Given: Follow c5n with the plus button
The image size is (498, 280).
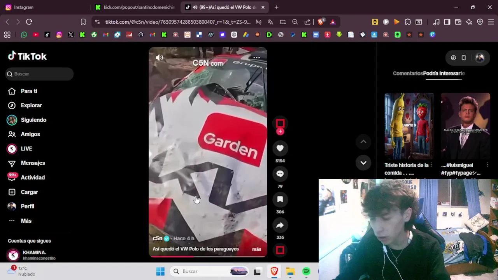Looking at the screenshot, I should 280,131.
